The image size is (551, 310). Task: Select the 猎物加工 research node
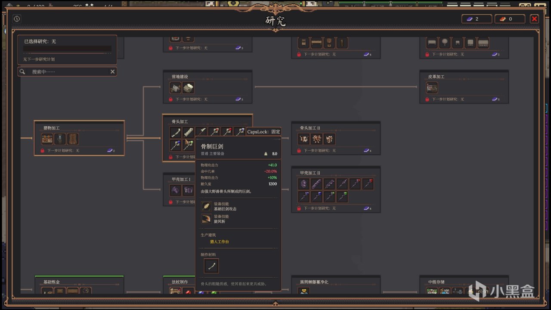79,138
